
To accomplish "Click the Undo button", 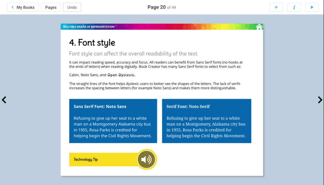I will click(72, 7).
